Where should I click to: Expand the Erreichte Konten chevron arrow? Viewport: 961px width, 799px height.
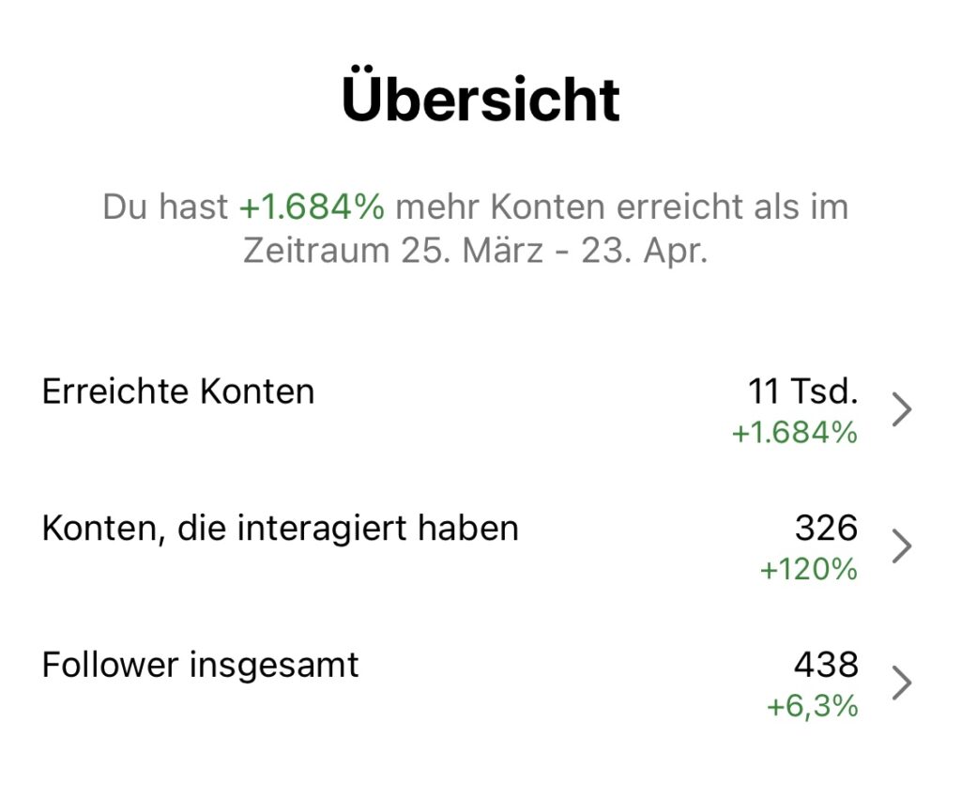click(902, 410)
